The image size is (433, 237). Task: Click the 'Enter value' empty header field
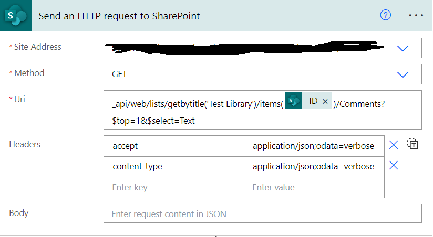point(314,187)
